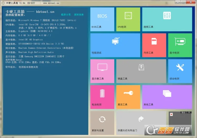Viewport: 197px width, 138px height.
Task: Select the 显卡检测 graphics card tile
Action: (180, 45)
